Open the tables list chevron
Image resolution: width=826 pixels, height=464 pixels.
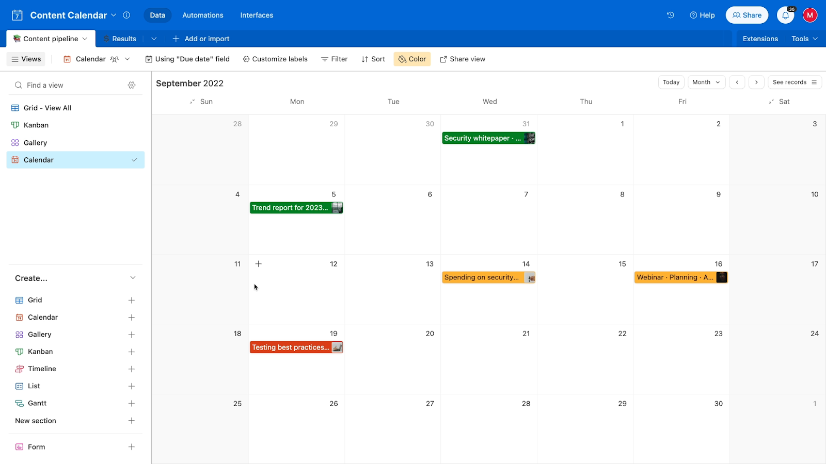point(154,39)
